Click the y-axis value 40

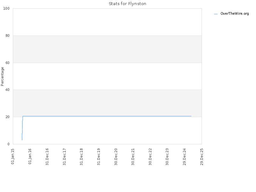pos(7,90)
